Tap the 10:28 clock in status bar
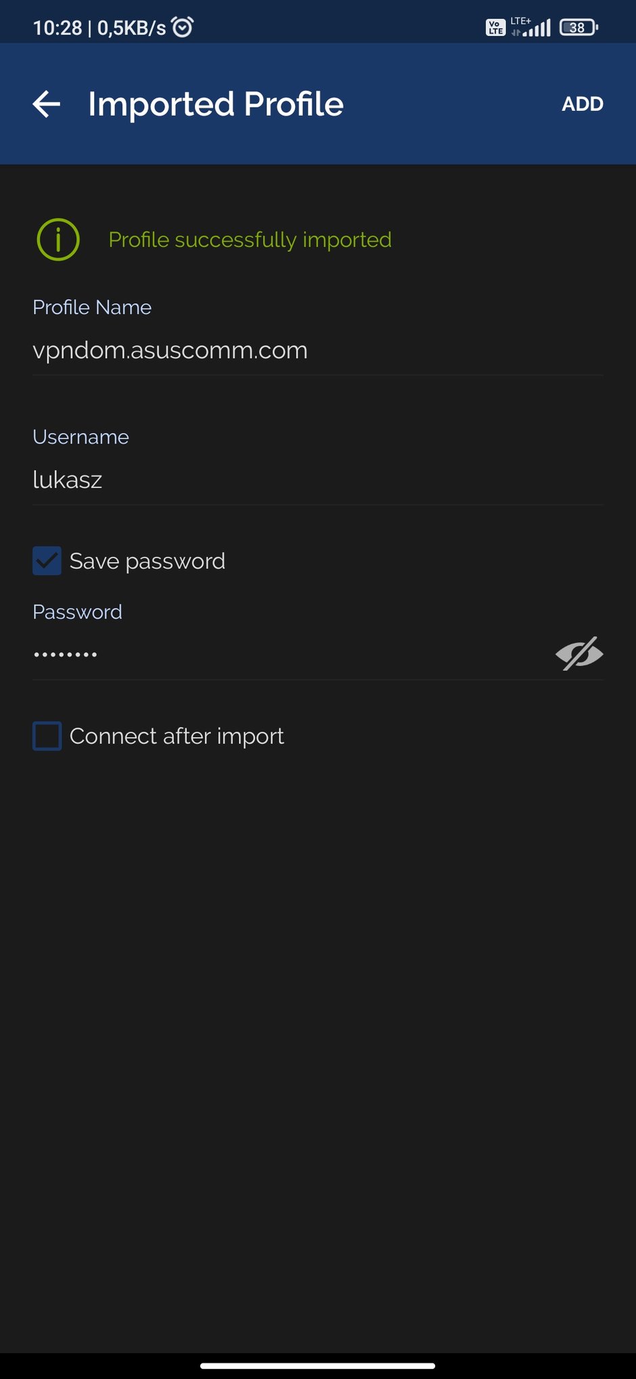The width and height of the screenshot is (636, 1379). tap(58, 28)
